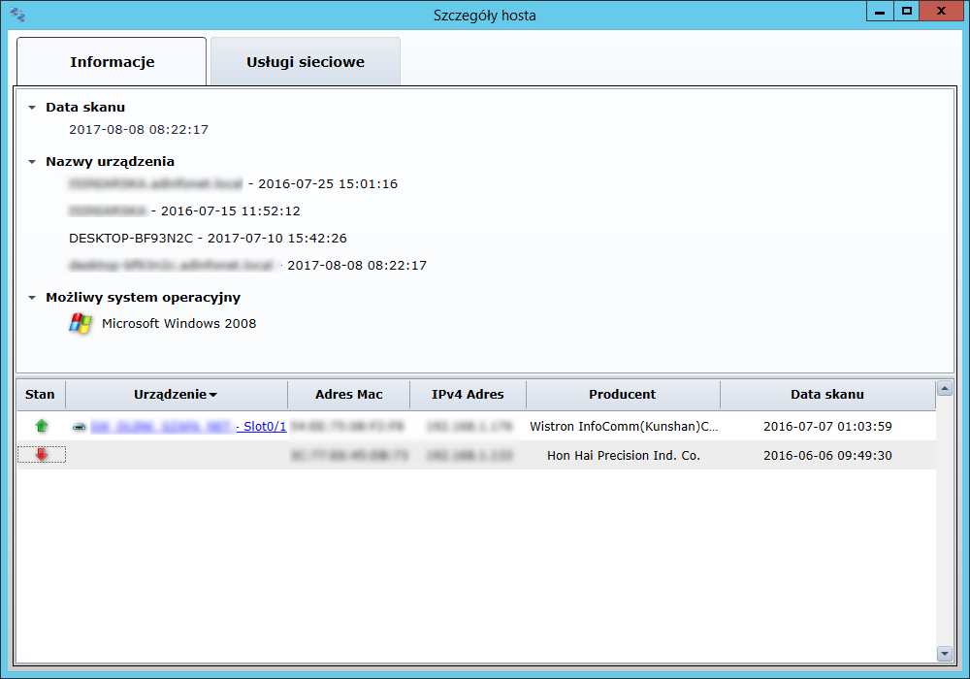Collapse the Data skanu section

[x=32, y=108]
